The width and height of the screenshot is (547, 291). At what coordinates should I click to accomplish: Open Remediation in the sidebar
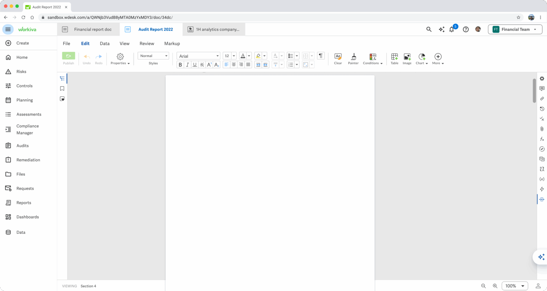(x=28, y=160)
